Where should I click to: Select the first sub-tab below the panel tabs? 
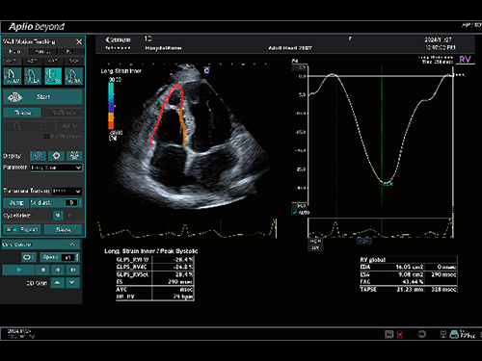[11, 61]
